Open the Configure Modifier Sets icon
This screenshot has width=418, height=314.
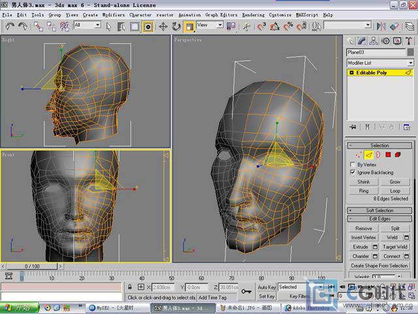[406, 127]
